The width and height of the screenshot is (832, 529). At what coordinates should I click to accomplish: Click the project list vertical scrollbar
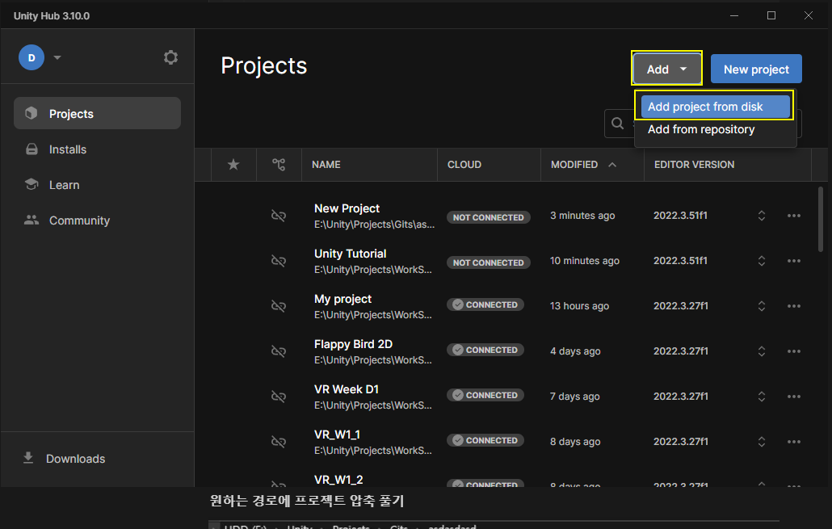[821, 219]
